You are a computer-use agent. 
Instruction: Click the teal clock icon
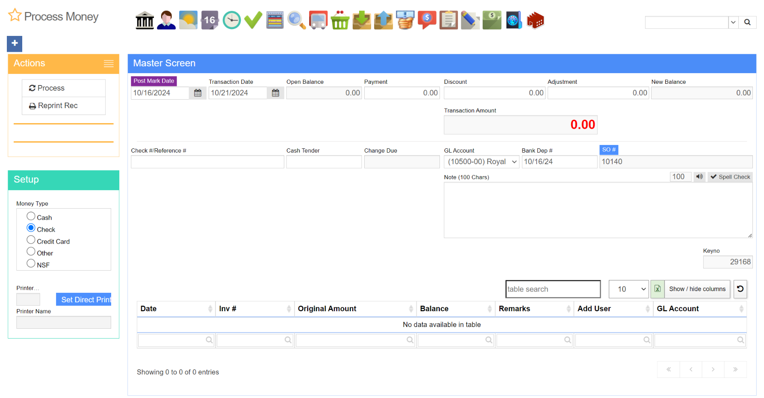pyautogui.click(x=232, y=20)
